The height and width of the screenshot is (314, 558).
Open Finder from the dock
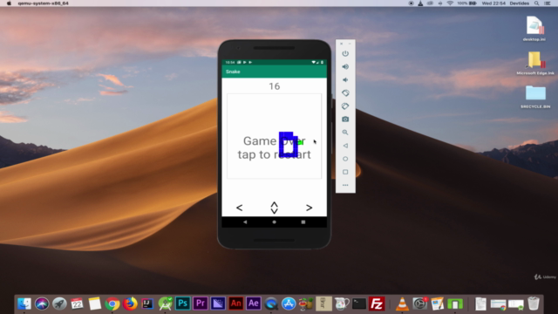pyautogui.click(x=24, y=304)
